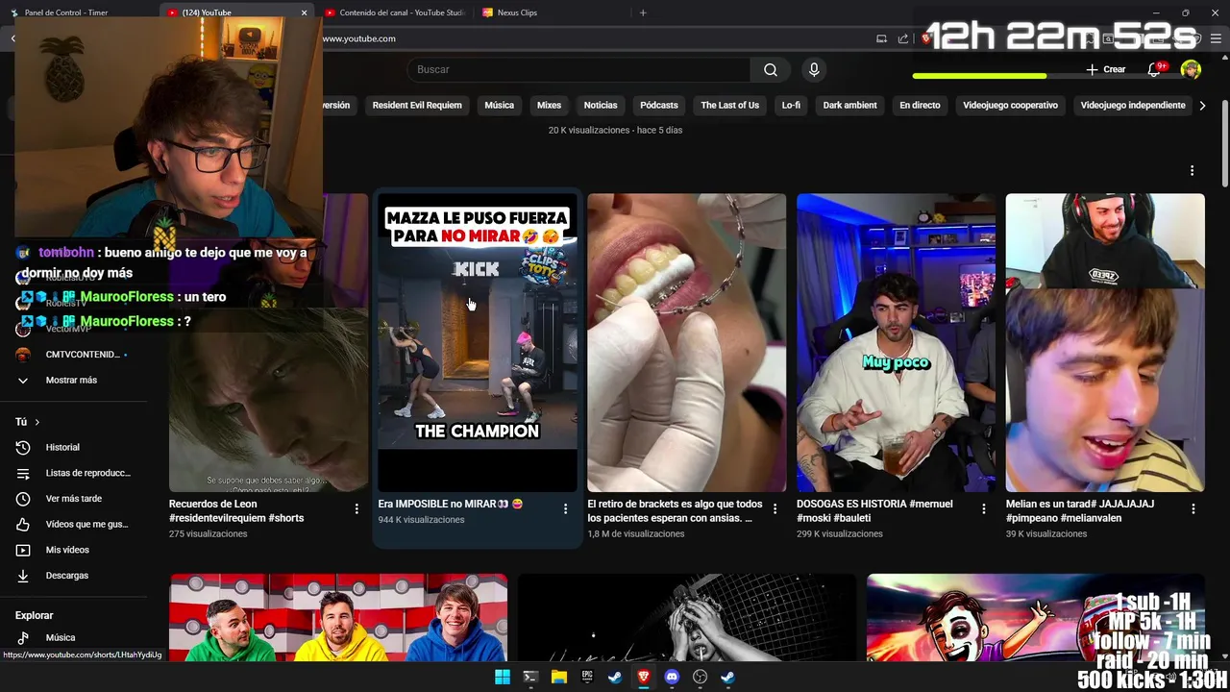Open title link Recuerdos de Leon #residentevilrequiem
Viewport: 1230px width, 692px height.
(x=236, y=510)
